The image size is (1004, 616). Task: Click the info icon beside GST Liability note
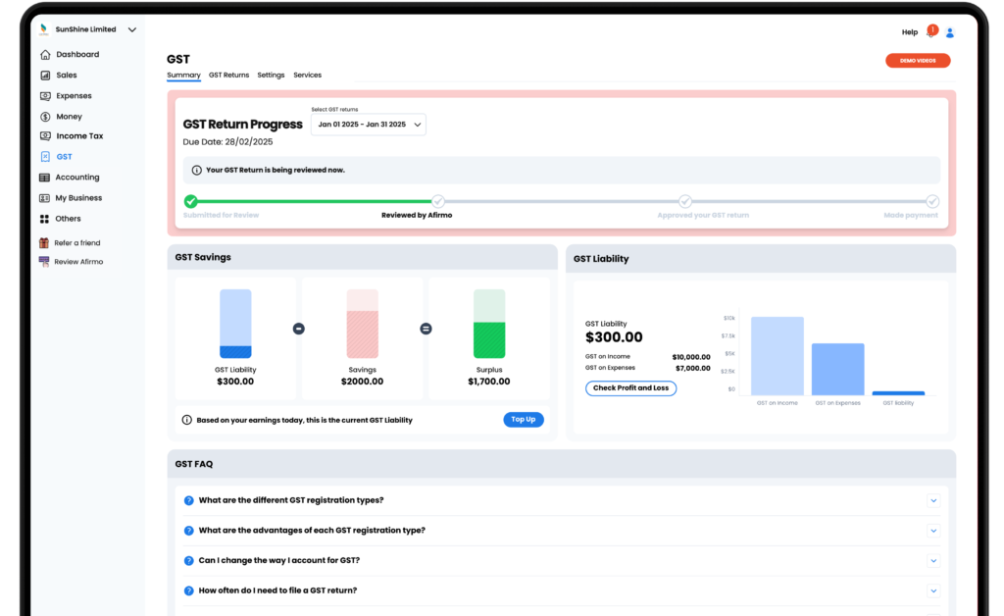187,420
